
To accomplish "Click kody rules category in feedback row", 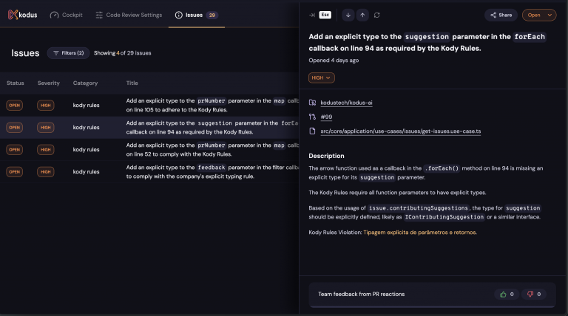I will click(x=86, y=172).
